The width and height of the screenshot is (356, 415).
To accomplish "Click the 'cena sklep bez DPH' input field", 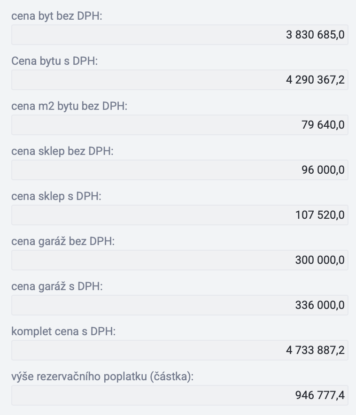I will tap(180, 169).
